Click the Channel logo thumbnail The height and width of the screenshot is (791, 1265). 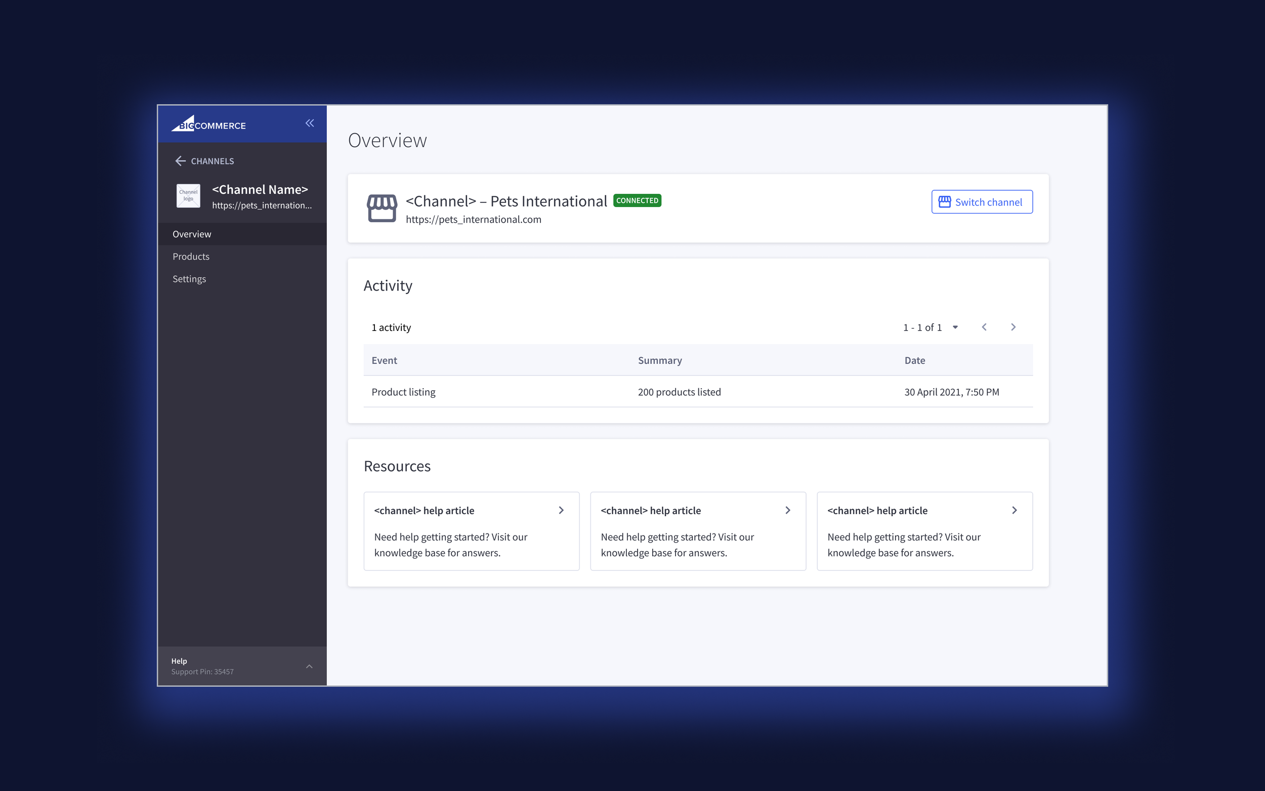click(x=188, y=196)
